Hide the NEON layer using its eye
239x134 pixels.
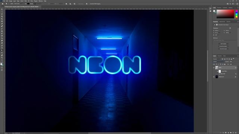pos(214,68)
